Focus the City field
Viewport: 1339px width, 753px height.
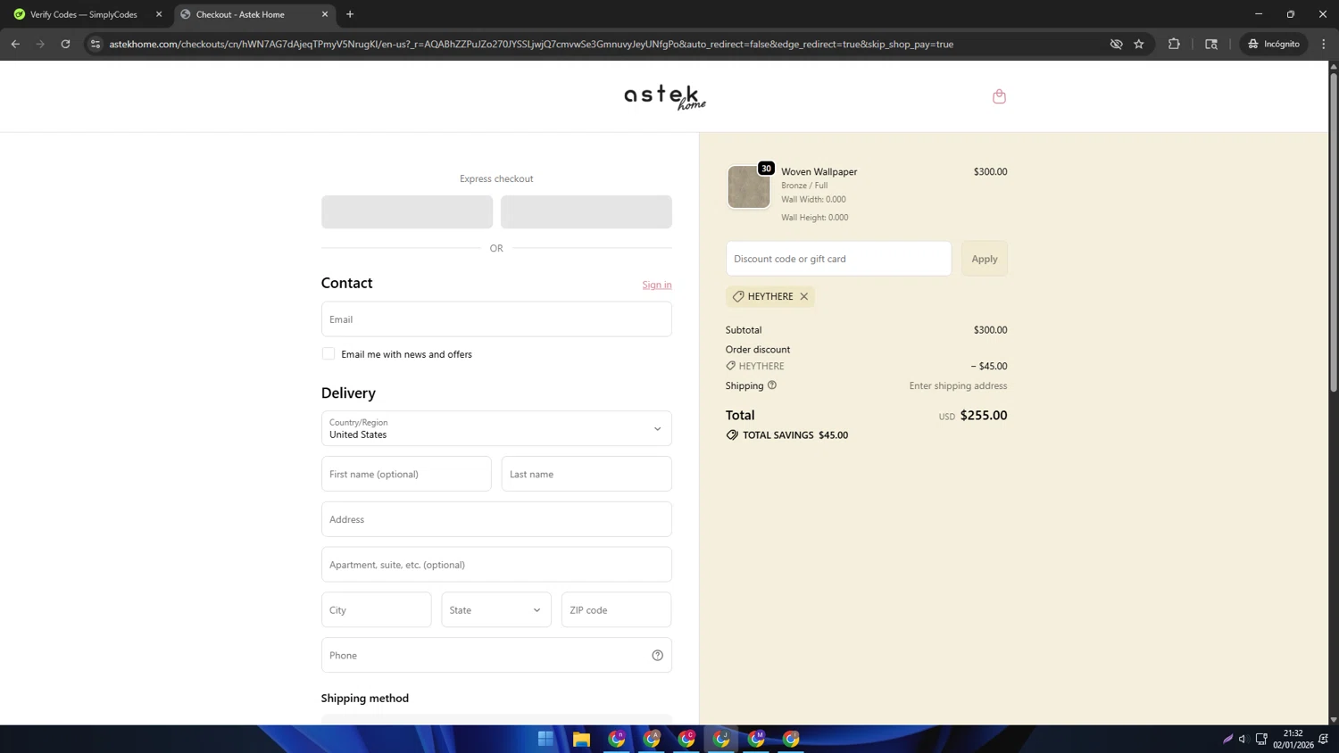[x=377, y=610]
